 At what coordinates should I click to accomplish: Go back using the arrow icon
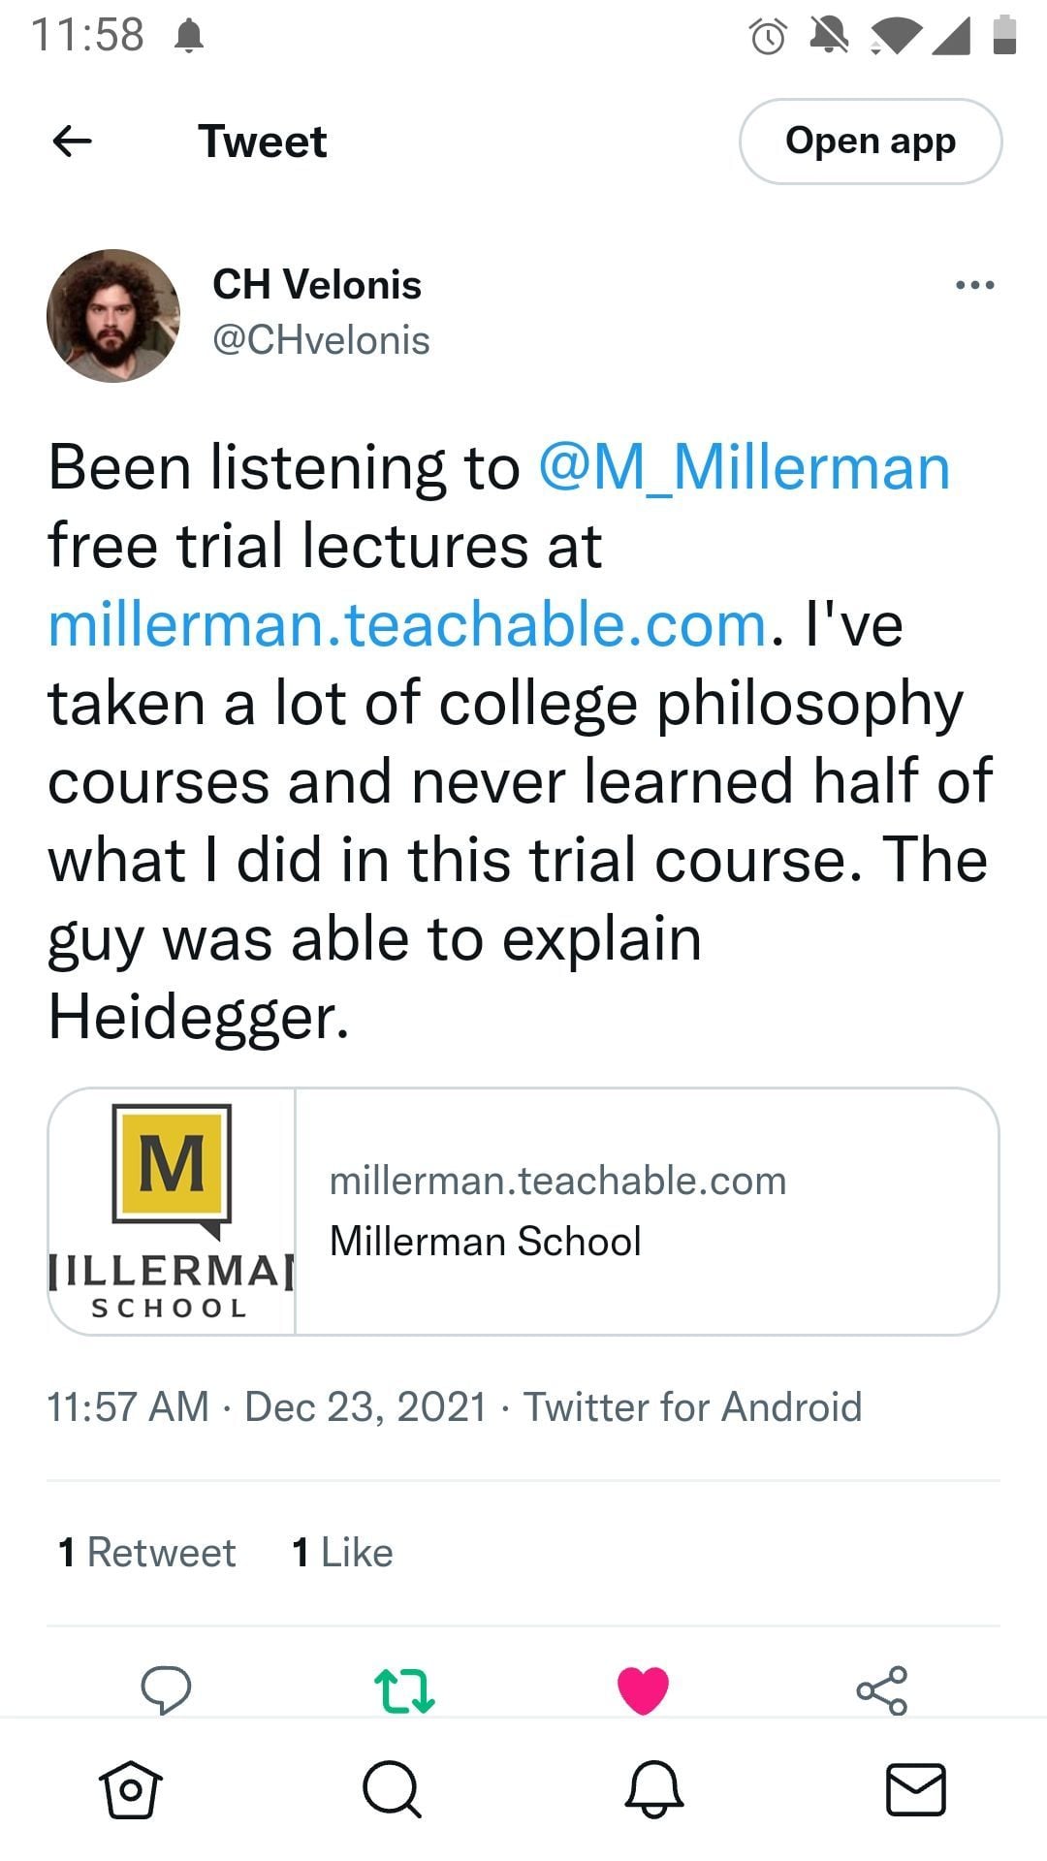tap(72, 142)
